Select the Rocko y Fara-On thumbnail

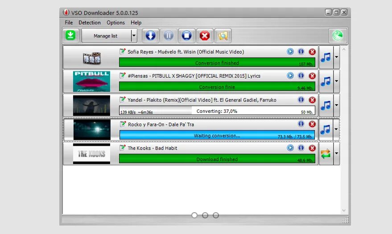[92, 129]
